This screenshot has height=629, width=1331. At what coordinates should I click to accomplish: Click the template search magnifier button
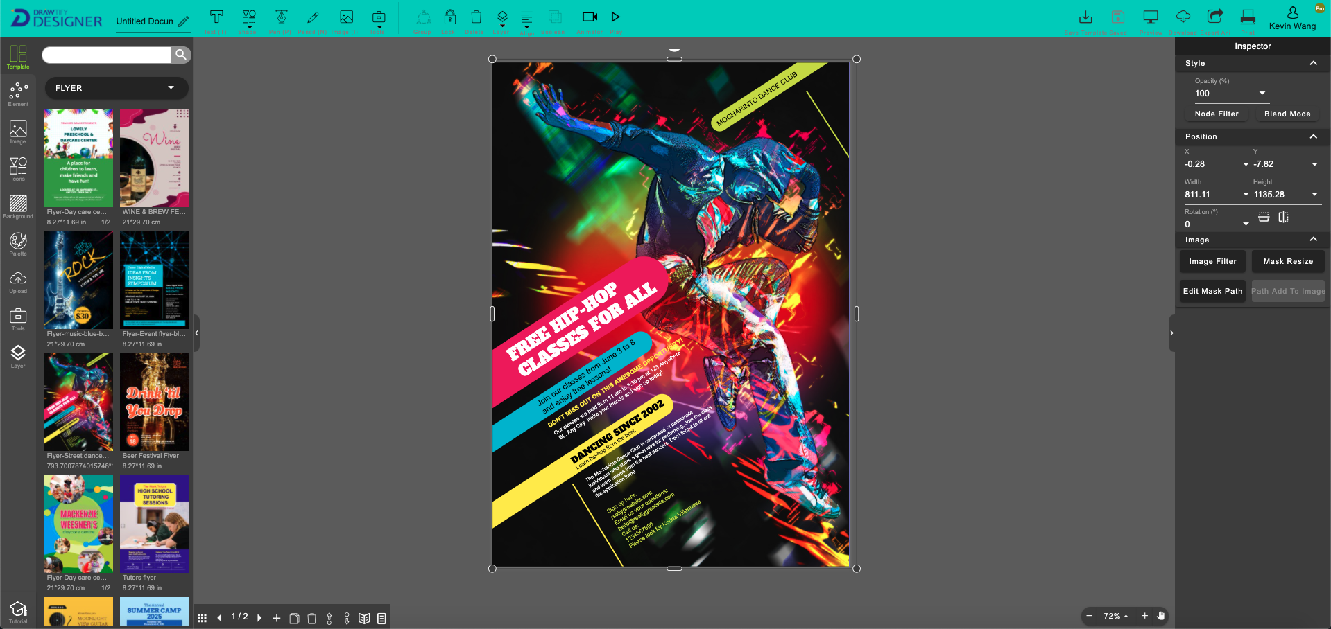180,55
